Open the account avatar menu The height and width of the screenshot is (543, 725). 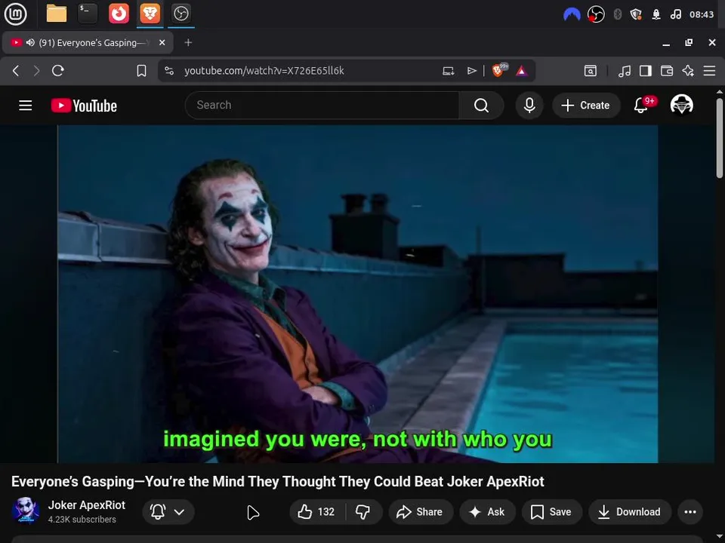[x=681, y=104]
